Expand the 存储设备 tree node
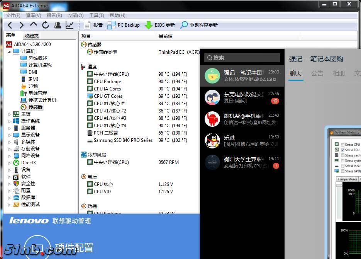The width and height of the screenshot is (361, 259). (x=9, y=149)
